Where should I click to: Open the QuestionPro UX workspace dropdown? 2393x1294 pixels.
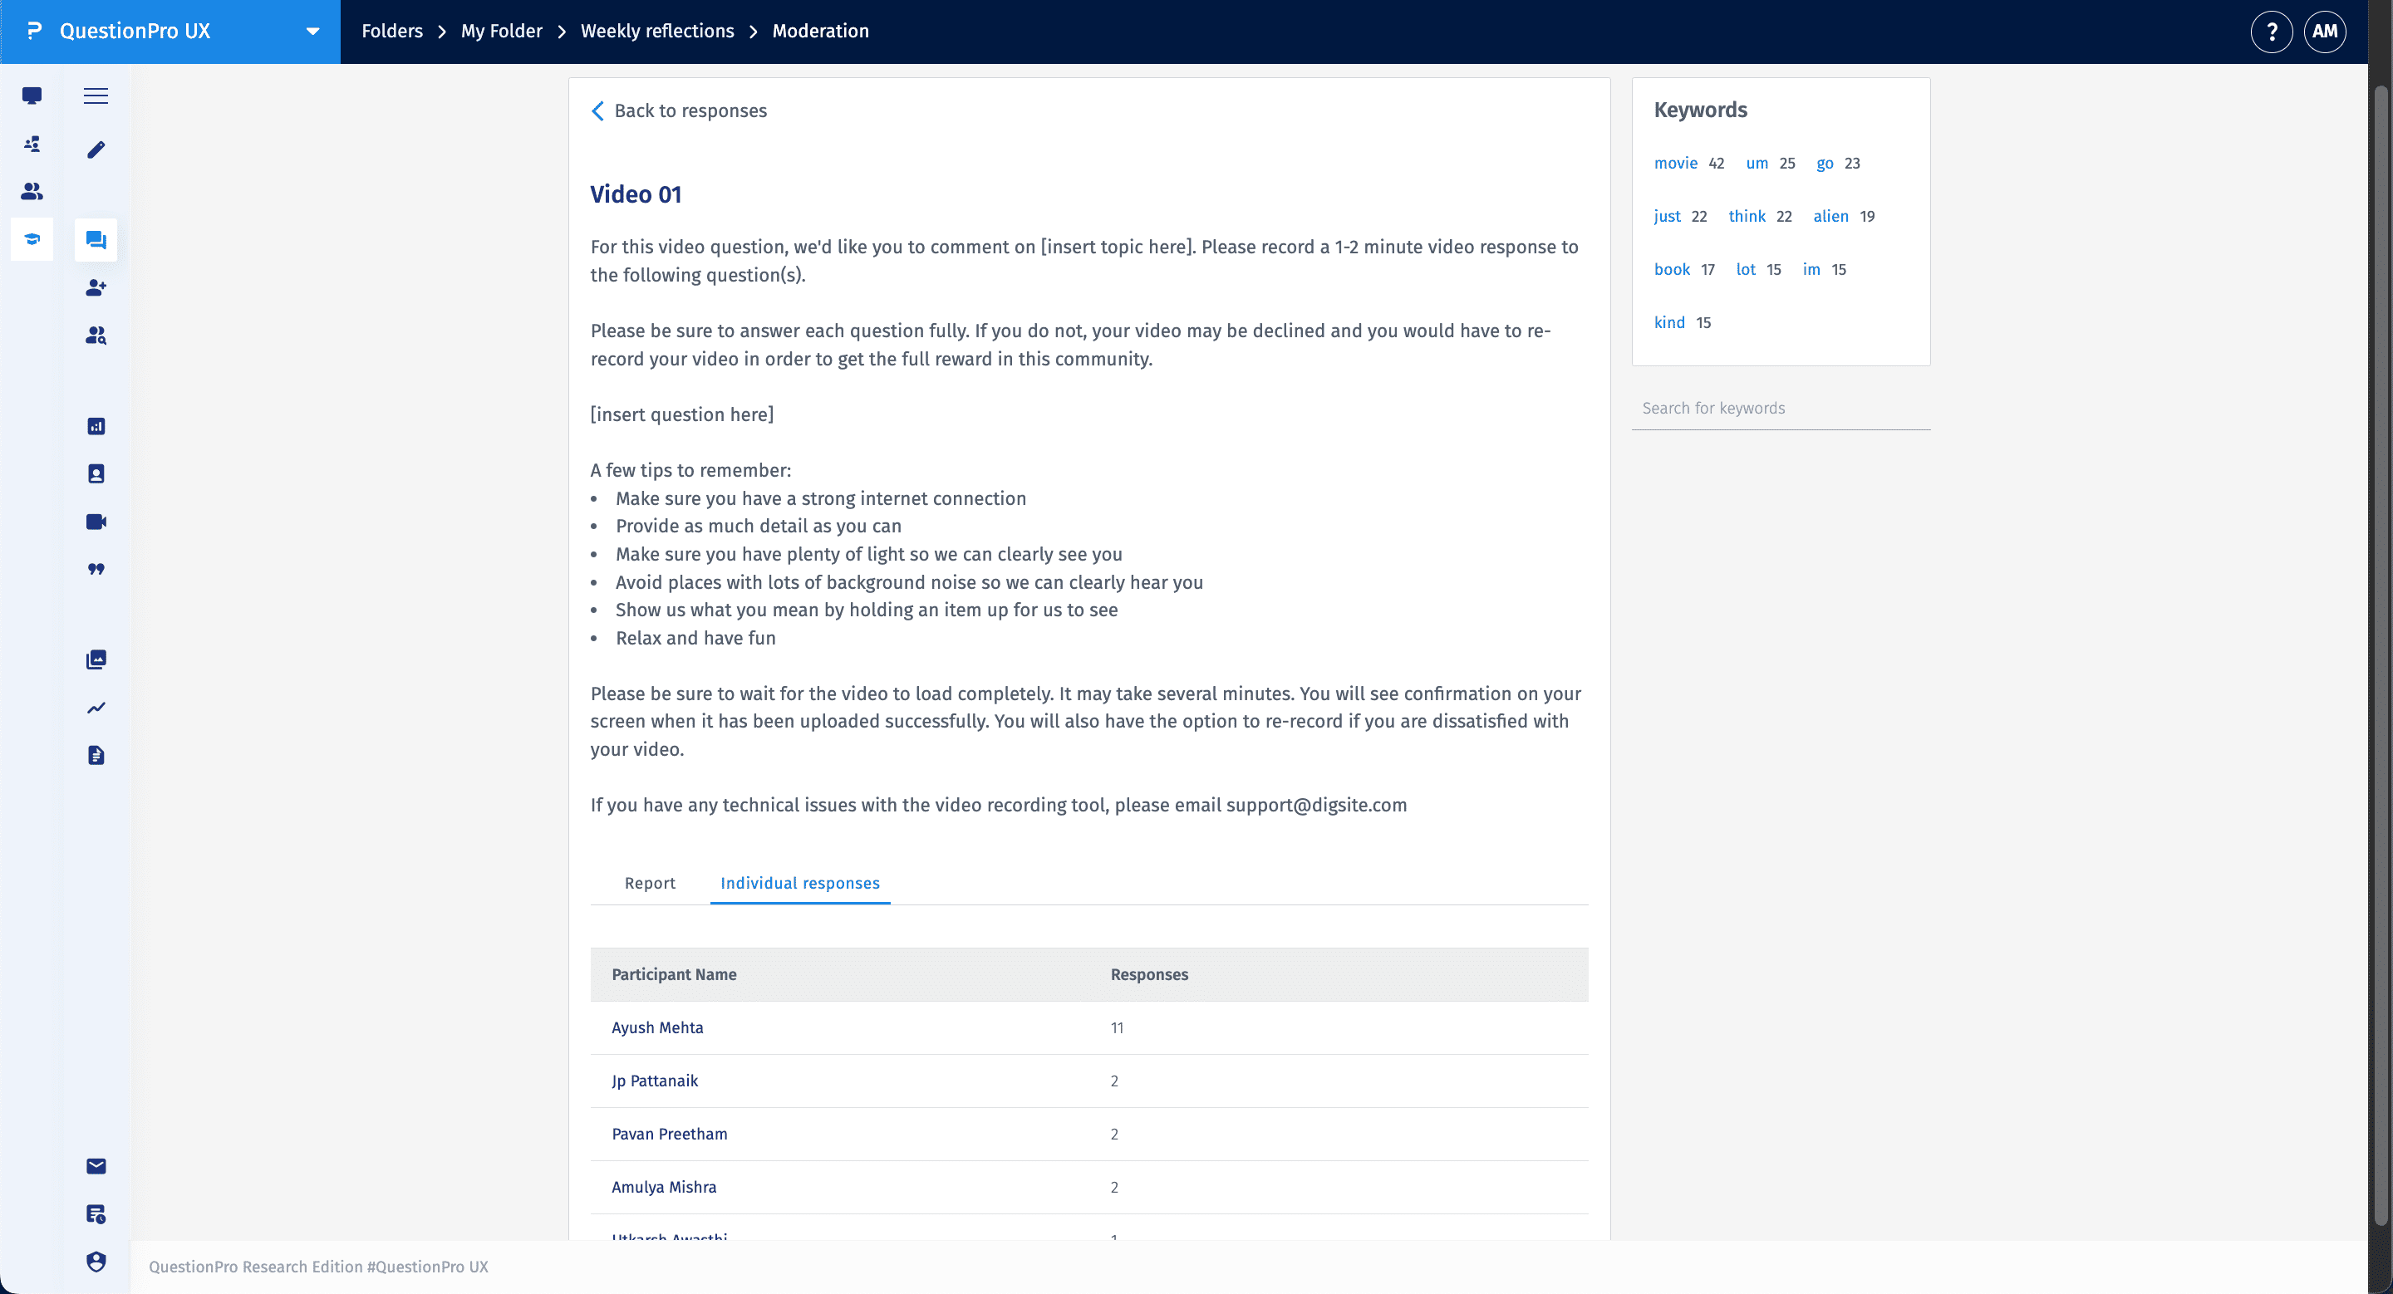312,31
